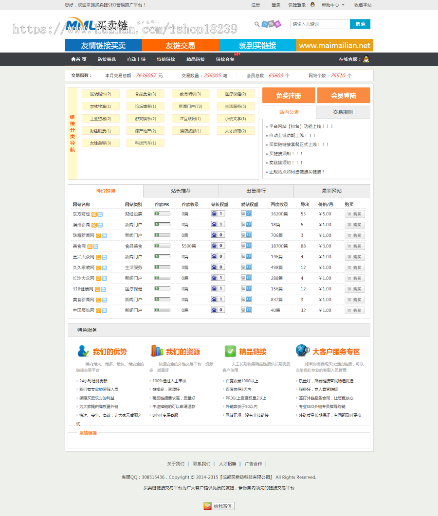
Task: Open announcement 正规站点如何选链接买链接？
Action: coord(297,172)
